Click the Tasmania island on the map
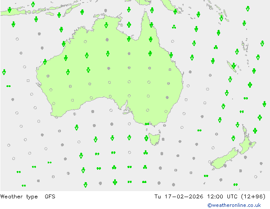The image size is (270, 209). [155, 139]
